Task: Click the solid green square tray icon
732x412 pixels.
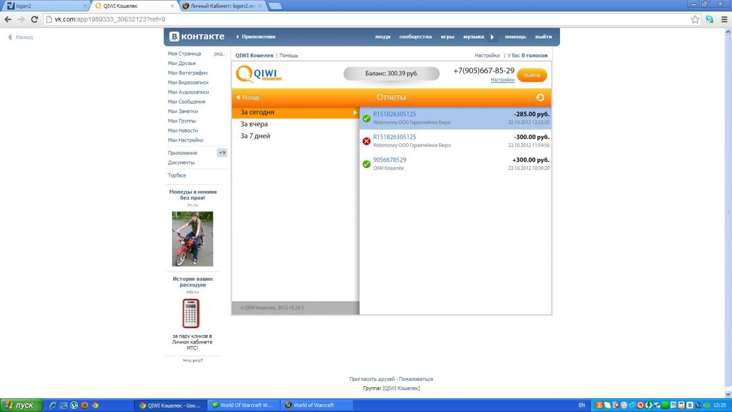Action: 665,405
